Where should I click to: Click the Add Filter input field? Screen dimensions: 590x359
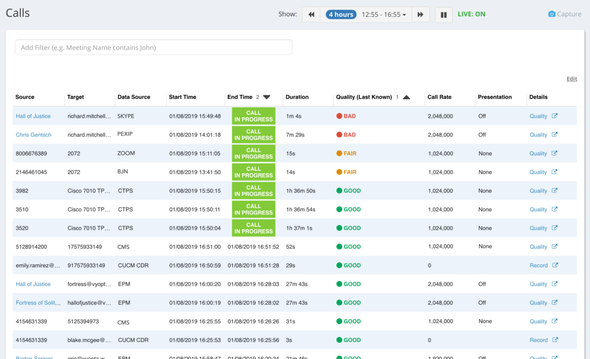153,47
